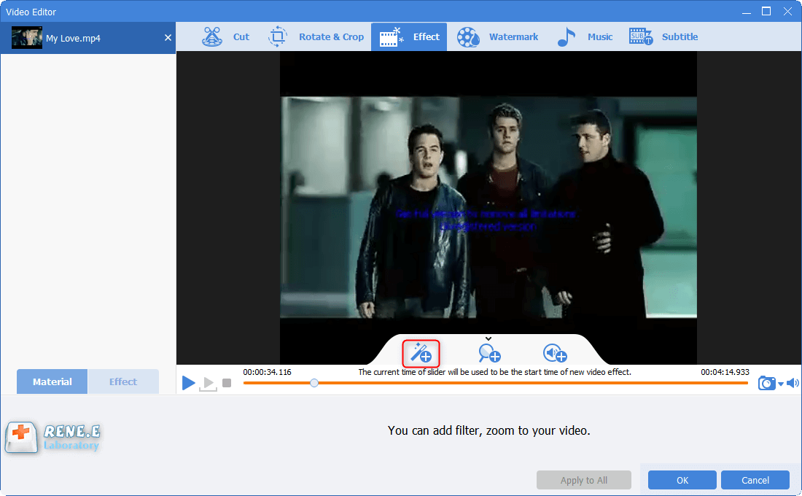Click the total duration 00:04:14.933
Screen dimensions: 802x496
[725, 372]
